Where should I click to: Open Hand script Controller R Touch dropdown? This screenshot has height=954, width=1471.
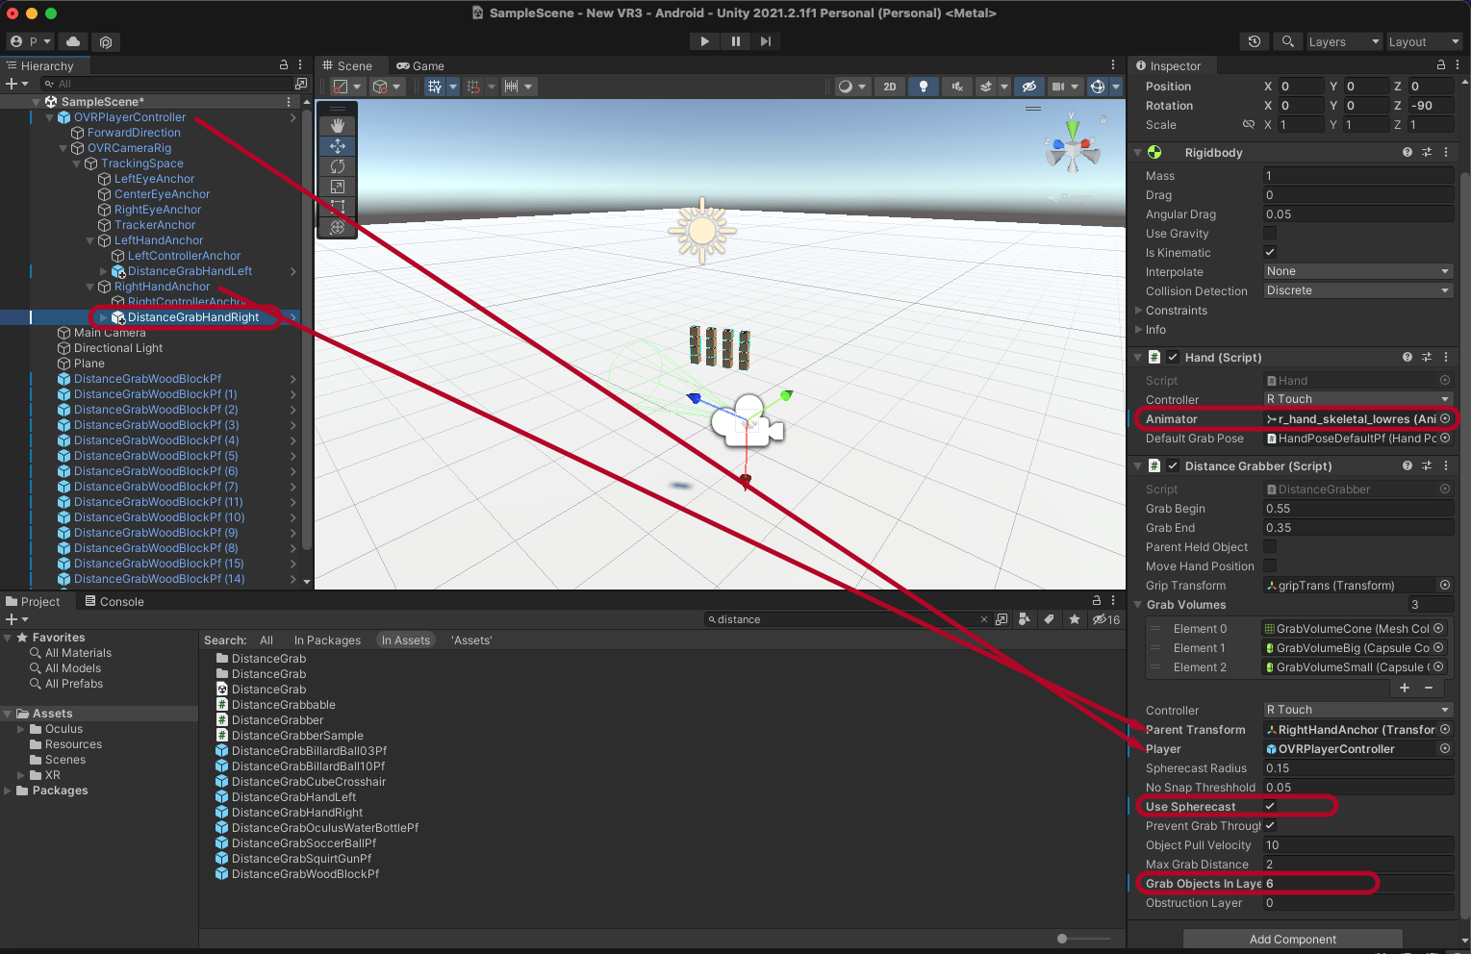(1357, 399)
